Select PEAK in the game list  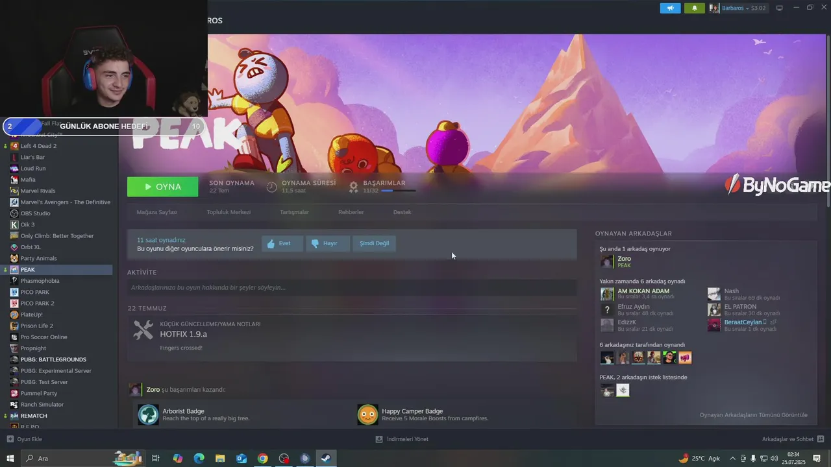click(56, 269)
